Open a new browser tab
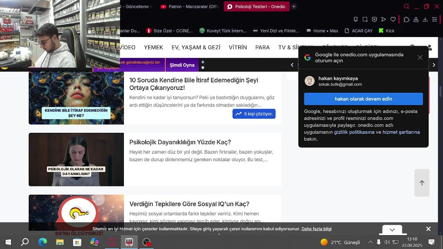This screenshot has height=249, width=443. coord(294,7)
